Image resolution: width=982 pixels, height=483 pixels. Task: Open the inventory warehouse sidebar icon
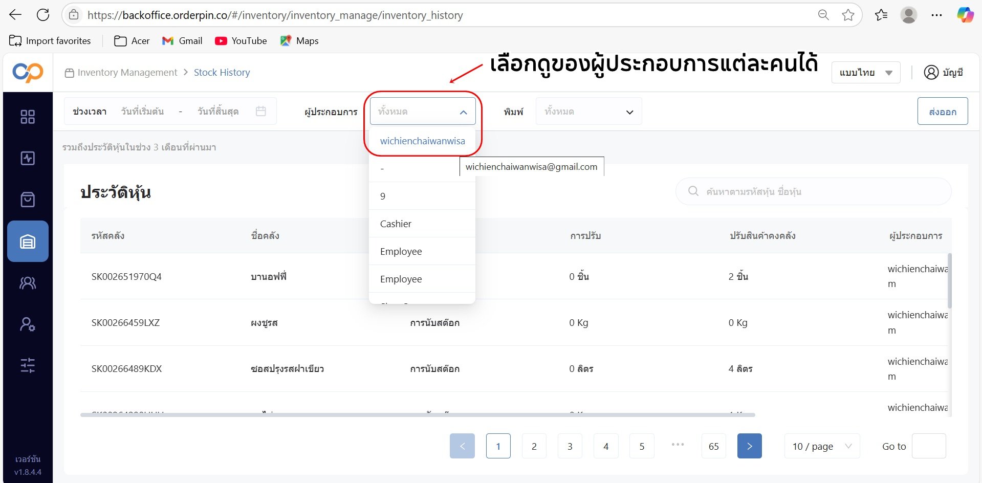click(x=28, y=241)
